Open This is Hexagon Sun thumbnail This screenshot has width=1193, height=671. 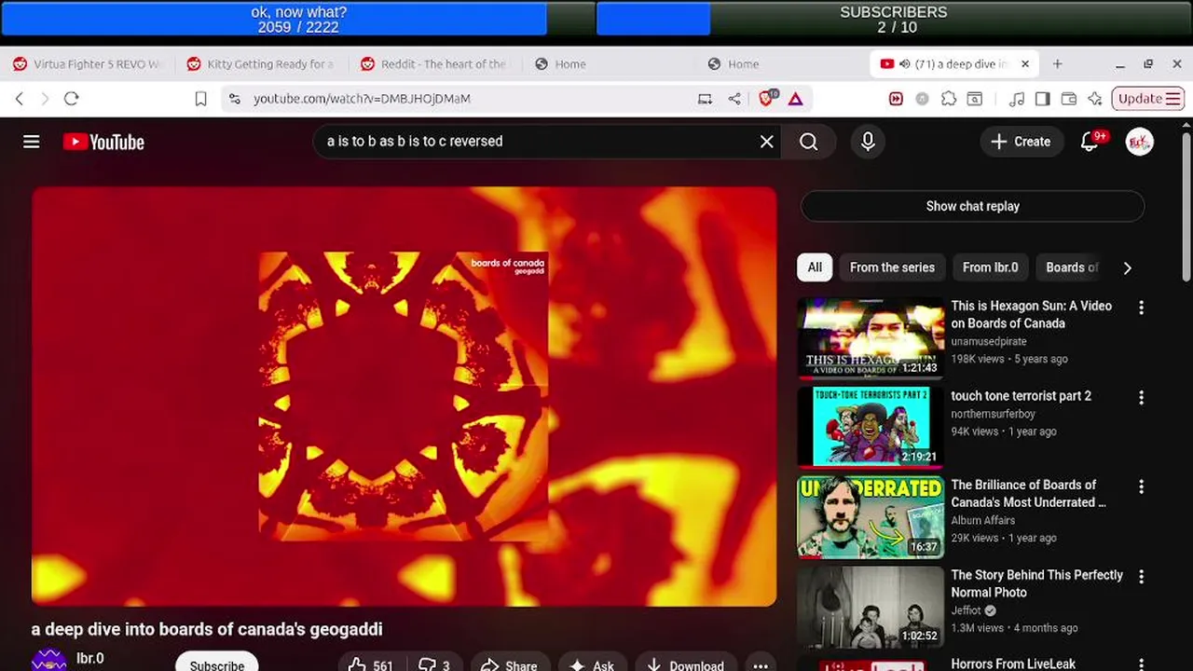871,337
